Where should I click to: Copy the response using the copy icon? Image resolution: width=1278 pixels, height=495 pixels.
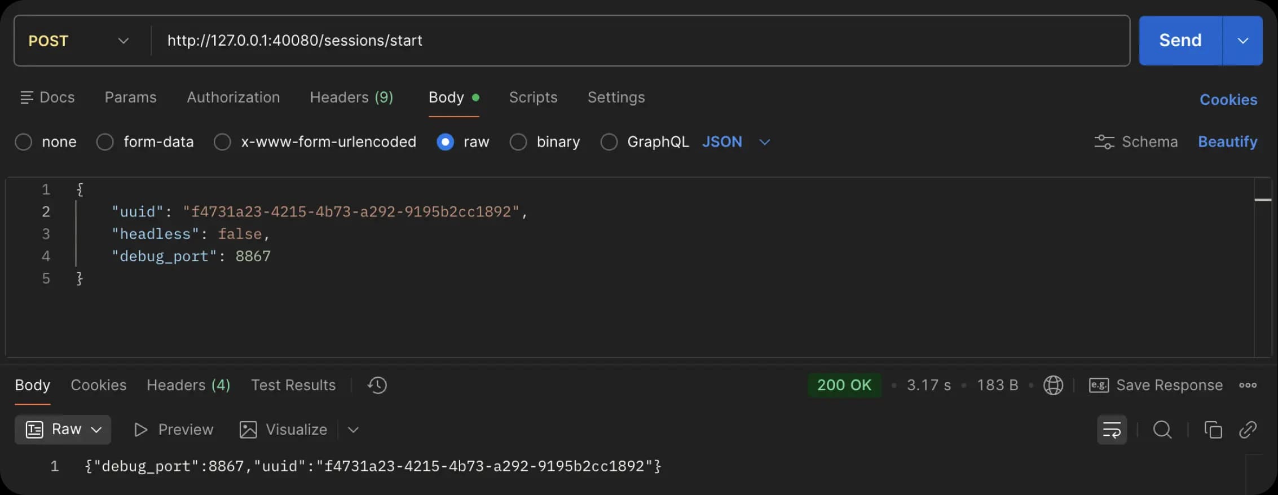pos(1213,430)
